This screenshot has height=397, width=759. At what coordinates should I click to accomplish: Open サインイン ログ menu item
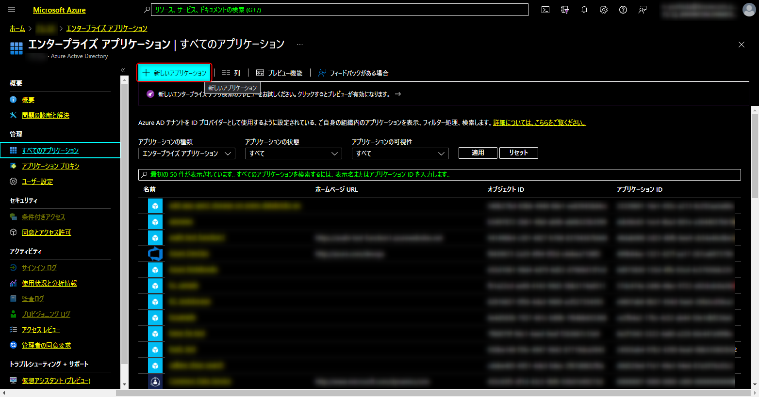click(39, 268)
